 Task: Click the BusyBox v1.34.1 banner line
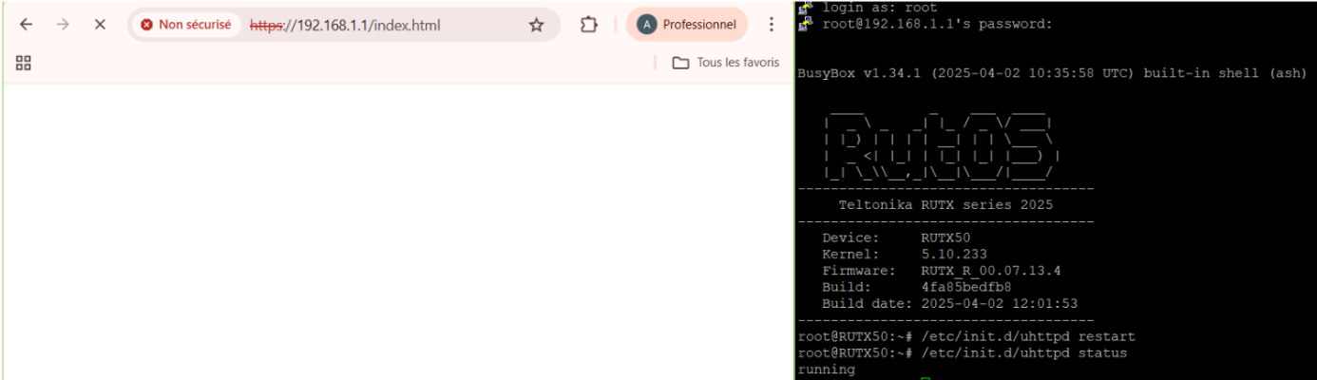(x=1052, y=73)
